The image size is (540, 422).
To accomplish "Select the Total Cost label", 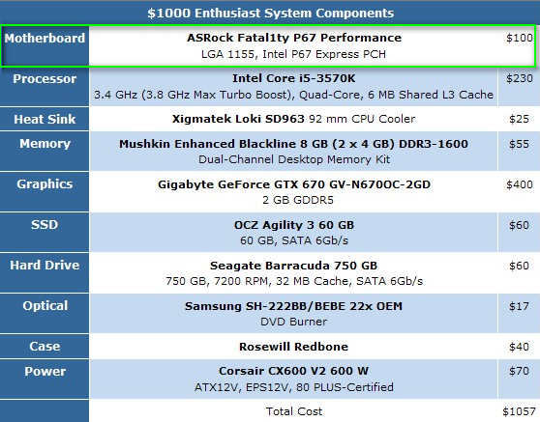I will (x=294, y=411).
